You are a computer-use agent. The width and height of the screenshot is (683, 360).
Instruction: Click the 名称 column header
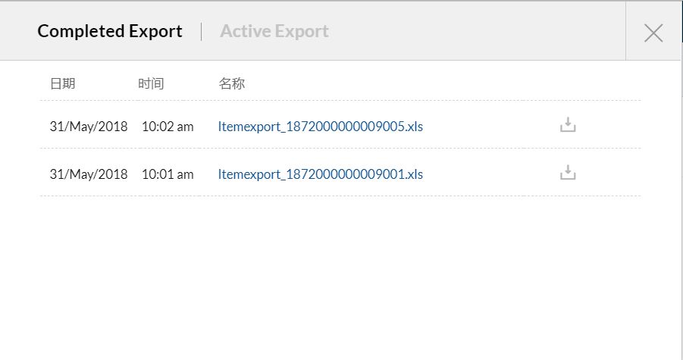231,83
